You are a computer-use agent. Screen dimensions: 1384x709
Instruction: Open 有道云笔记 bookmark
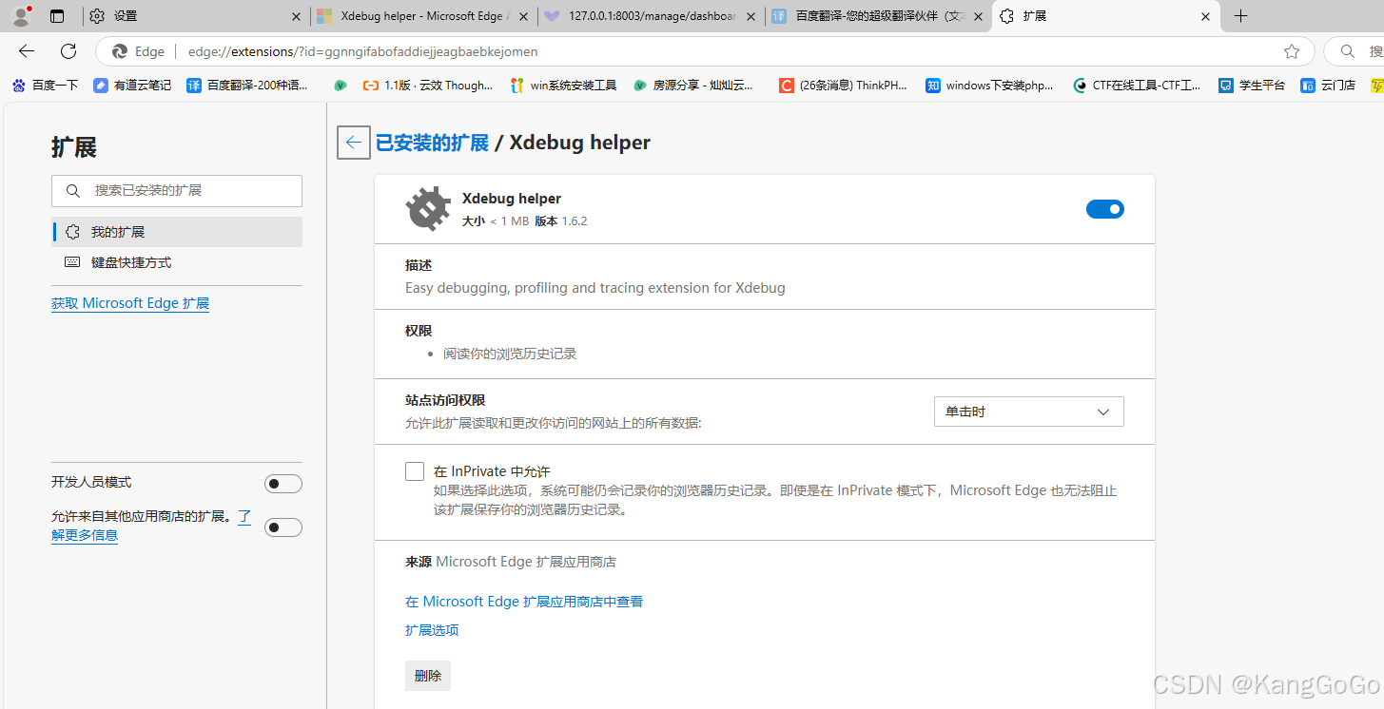pyautogui.click(x=132, y=86)
